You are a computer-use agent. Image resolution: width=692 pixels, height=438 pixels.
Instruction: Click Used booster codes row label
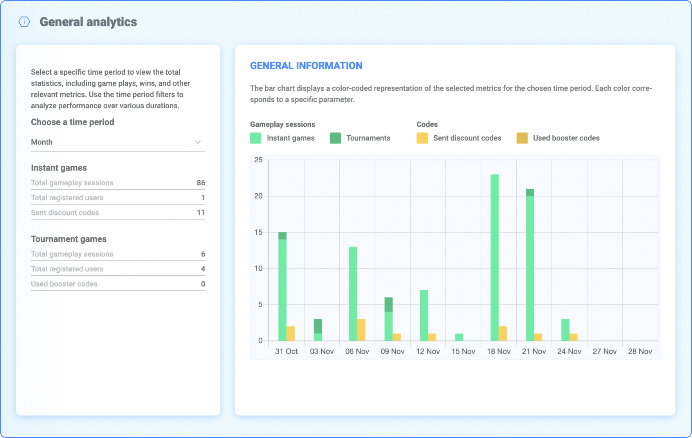point(64,284)
